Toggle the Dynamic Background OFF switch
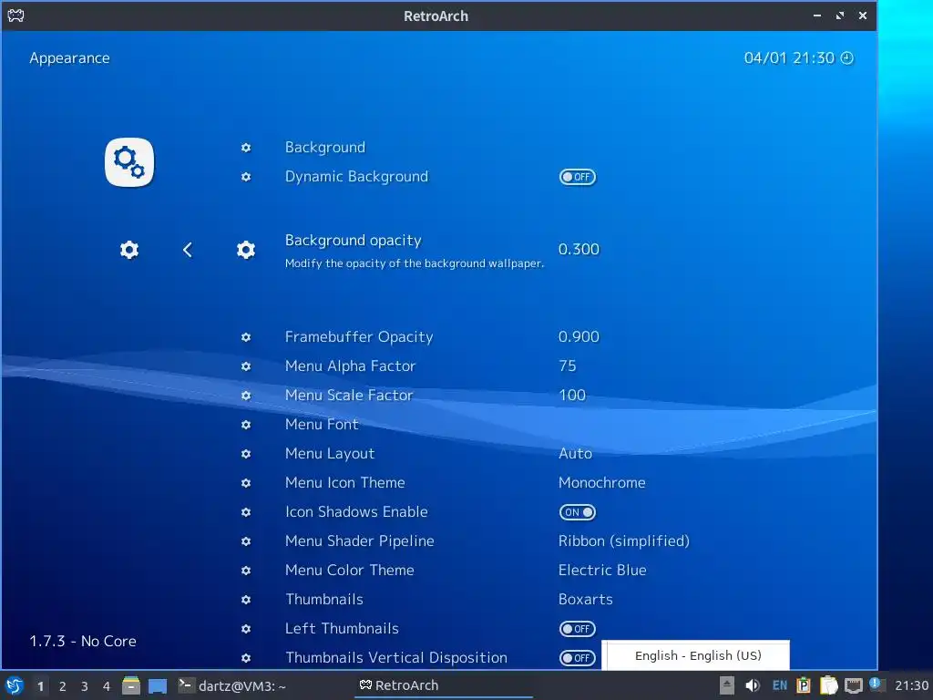This screenshot has width=933, height=700. tap(577, 177)
